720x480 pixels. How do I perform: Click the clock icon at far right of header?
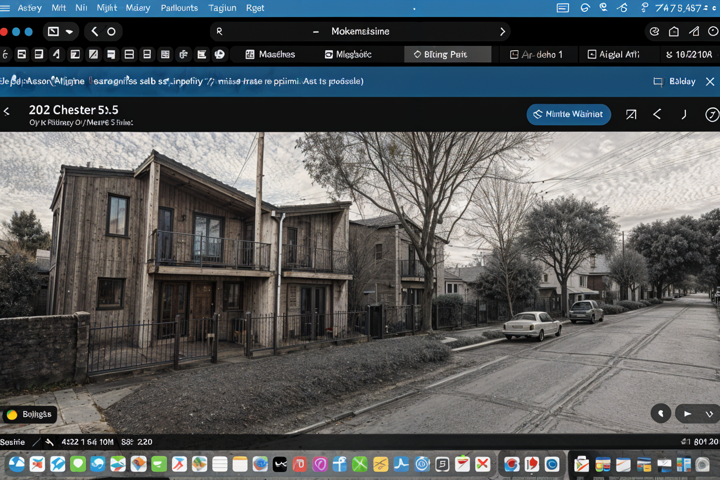coord(712,114)
